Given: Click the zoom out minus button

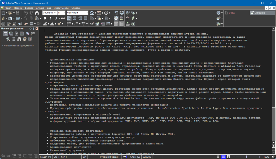Looking at the screenshot, I should click(234, 157).
